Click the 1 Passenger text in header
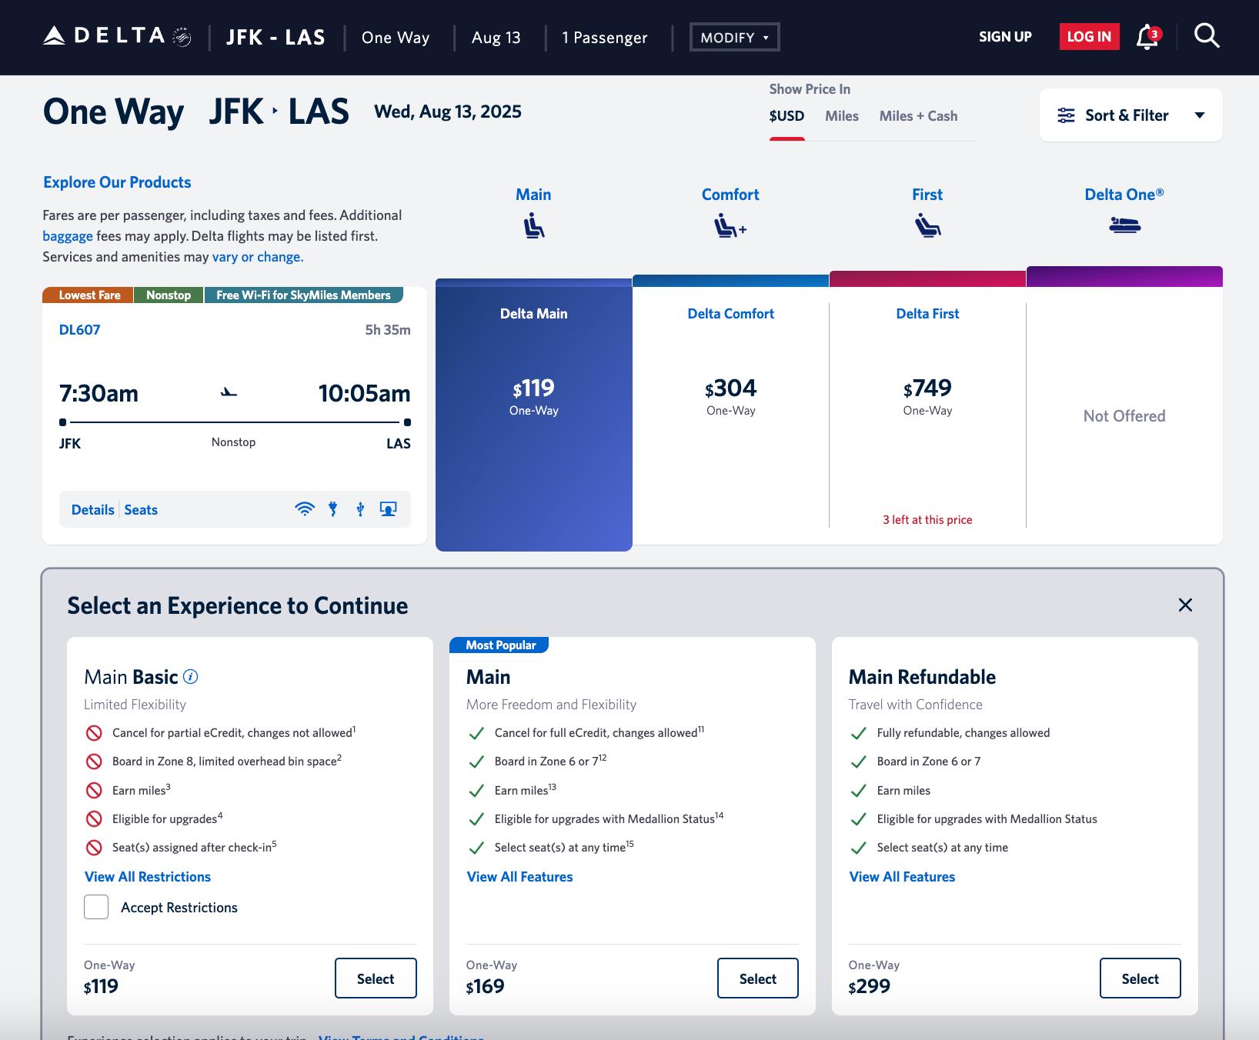 pos(605,37)
